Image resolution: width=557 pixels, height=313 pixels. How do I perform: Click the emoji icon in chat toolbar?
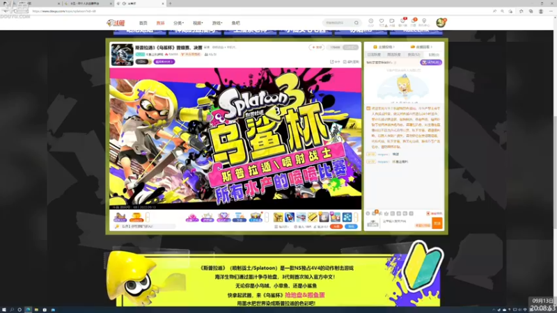click(x=368, y=214)
